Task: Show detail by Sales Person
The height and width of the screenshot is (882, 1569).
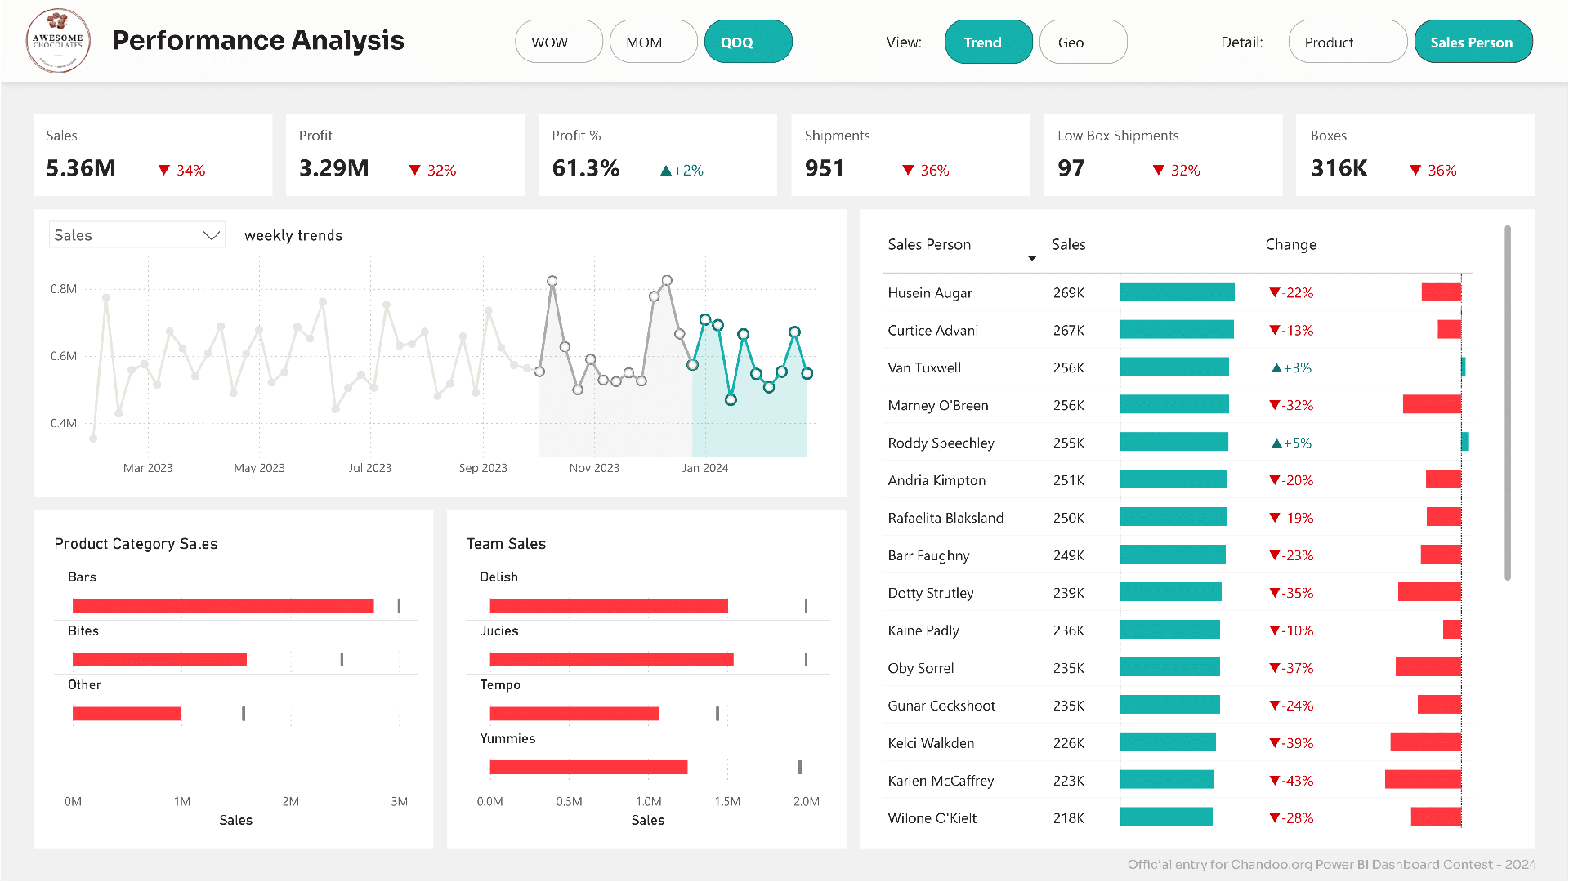Action: (x=1473, y=42)
